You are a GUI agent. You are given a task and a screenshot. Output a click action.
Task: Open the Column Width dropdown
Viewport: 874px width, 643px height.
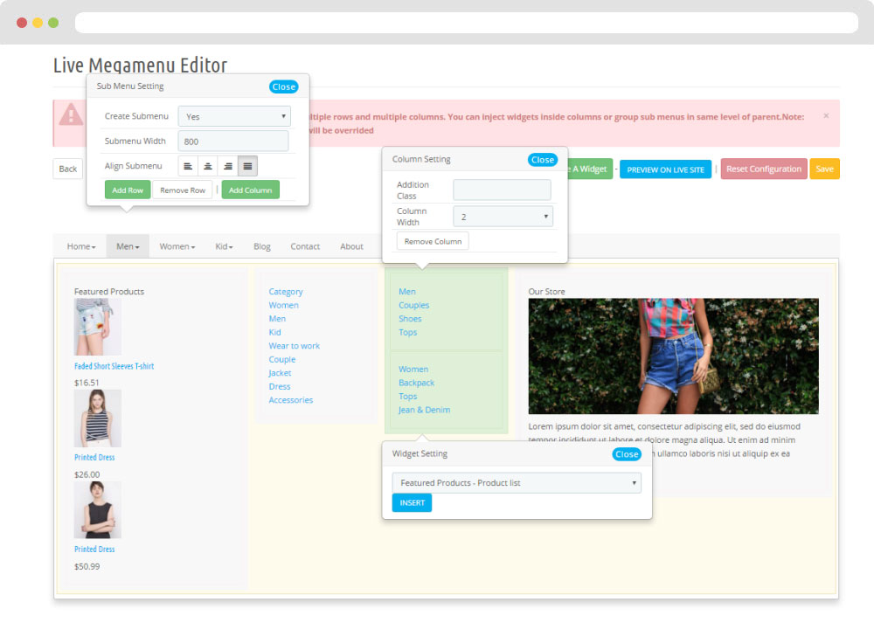pyautogui.click(x=503, y=217)
